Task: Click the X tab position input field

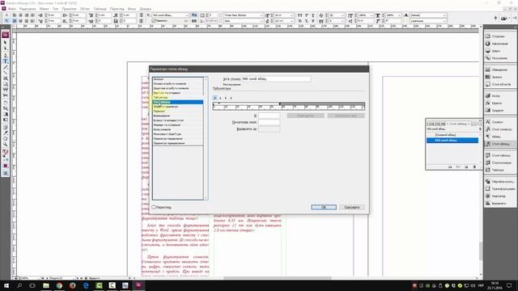Action: coord(269,116)
